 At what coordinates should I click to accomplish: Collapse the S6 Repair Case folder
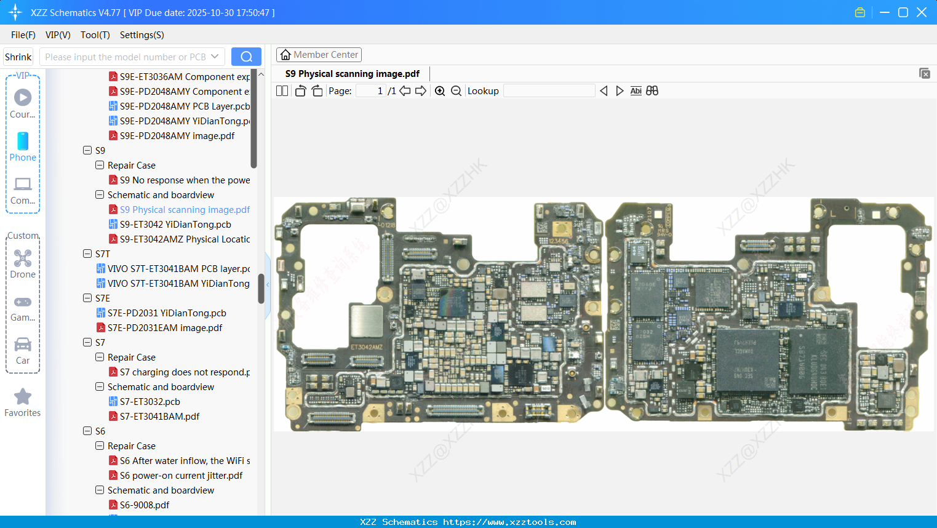(100, 446)
